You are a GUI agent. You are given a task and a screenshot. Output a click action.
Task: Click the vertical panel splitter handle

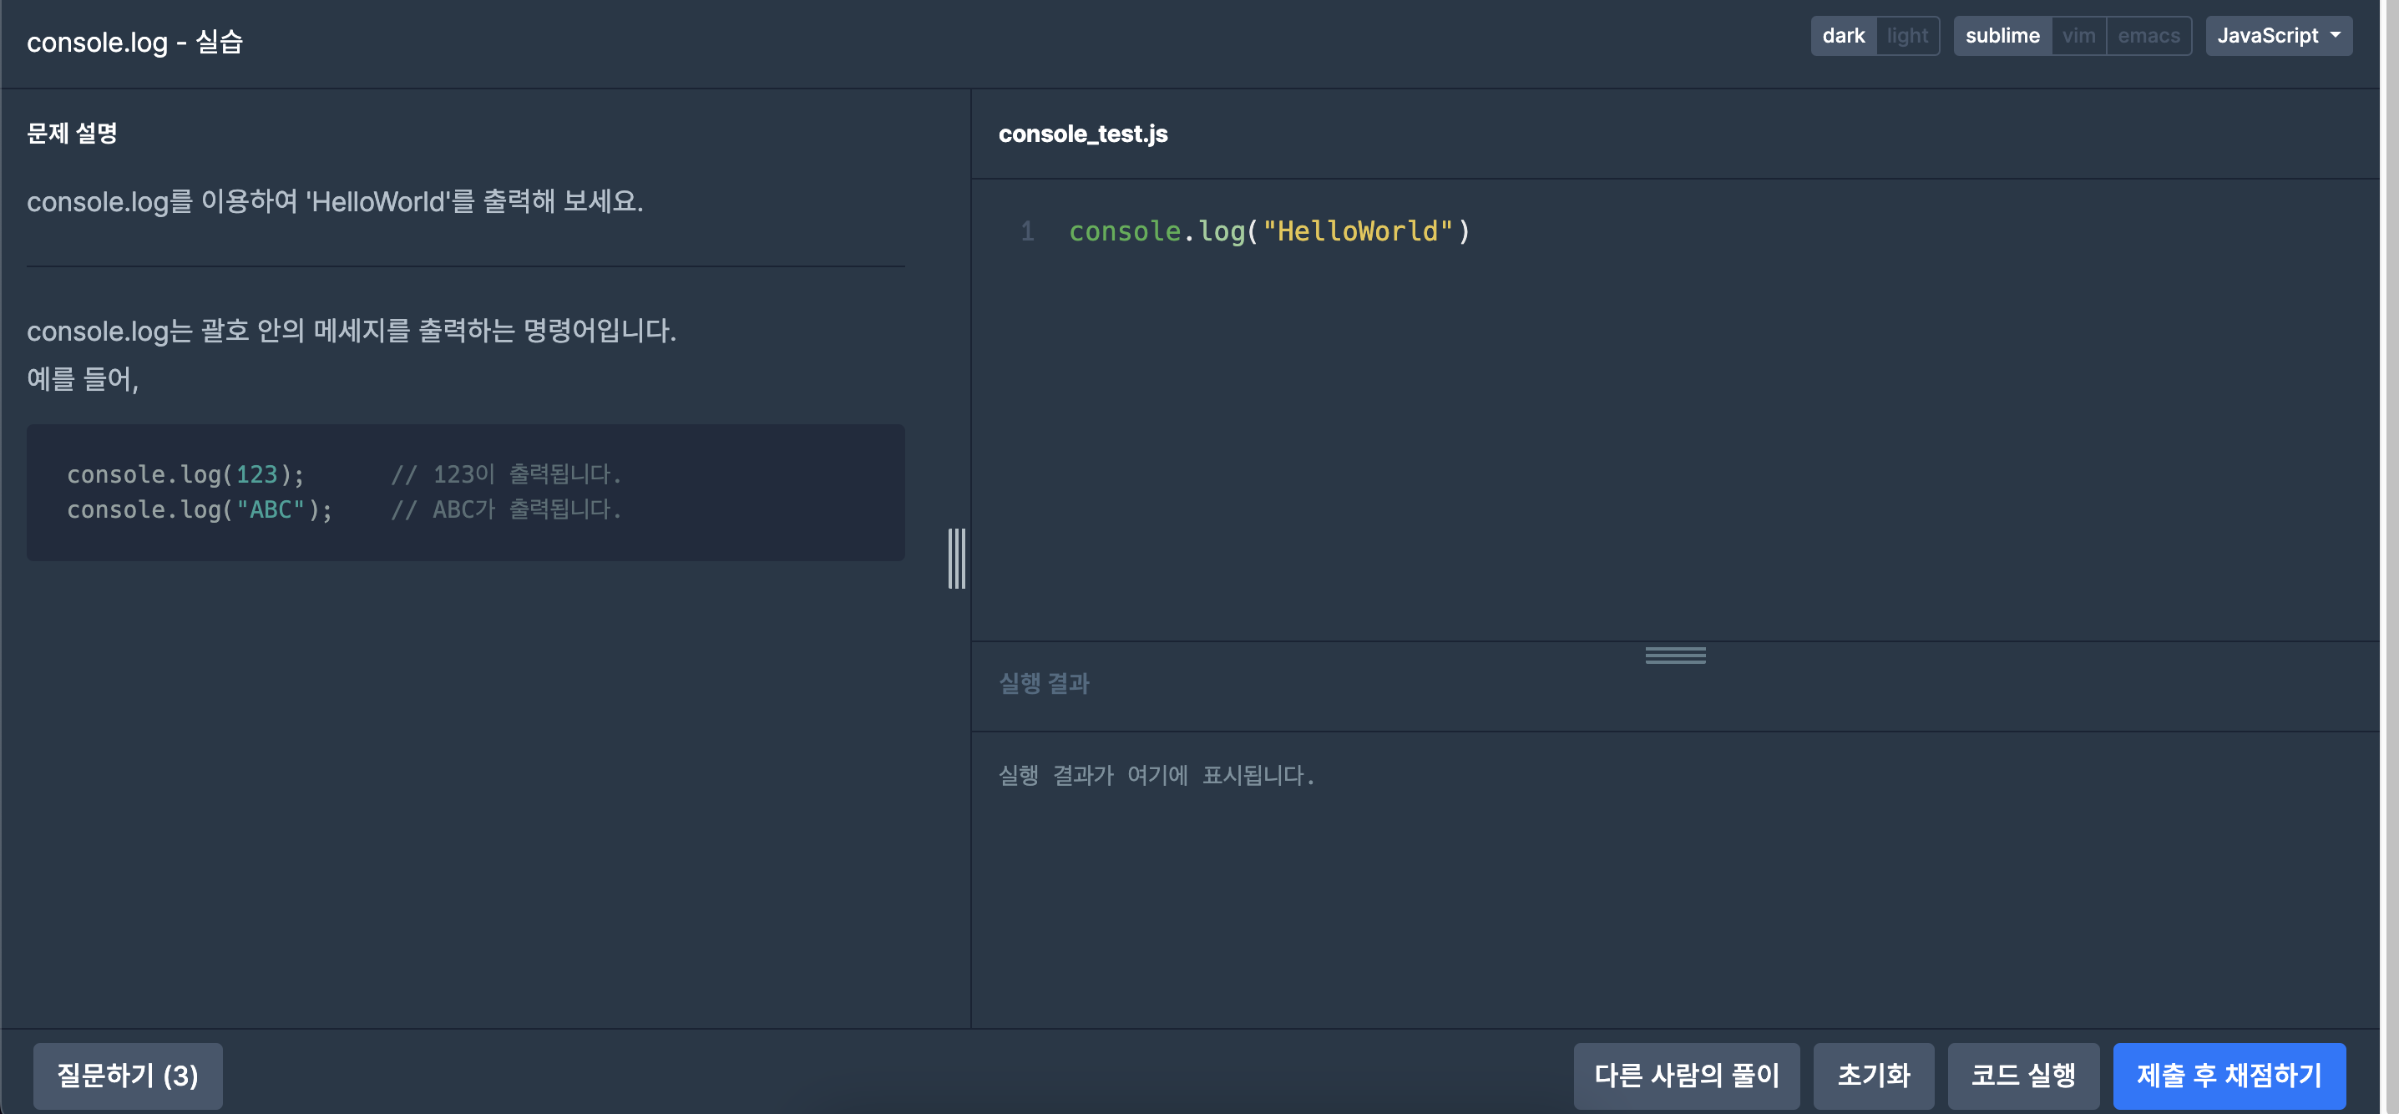click(x=956, y=559)
